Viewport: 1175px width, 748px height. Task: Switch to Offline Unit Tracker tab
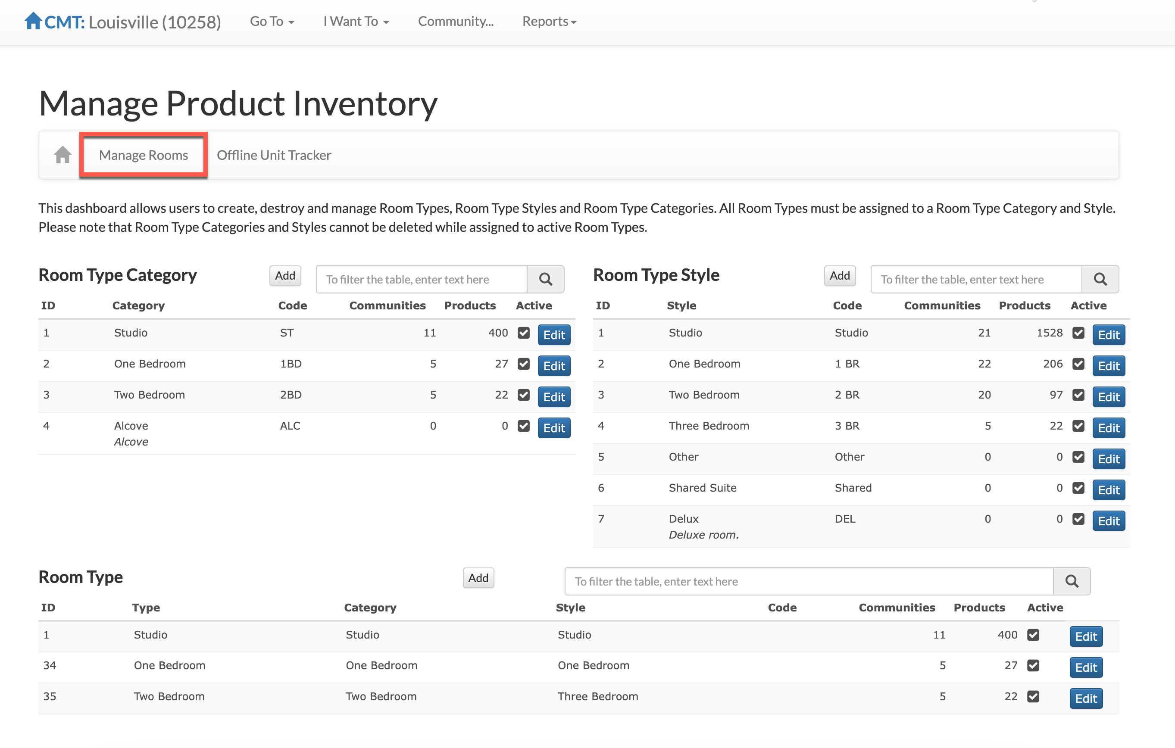[x=274, y=155]
